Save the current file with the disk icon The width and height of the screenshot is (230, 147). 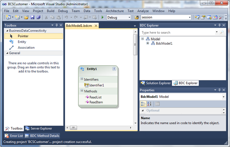pyautogui.click(x=32, y=18)
